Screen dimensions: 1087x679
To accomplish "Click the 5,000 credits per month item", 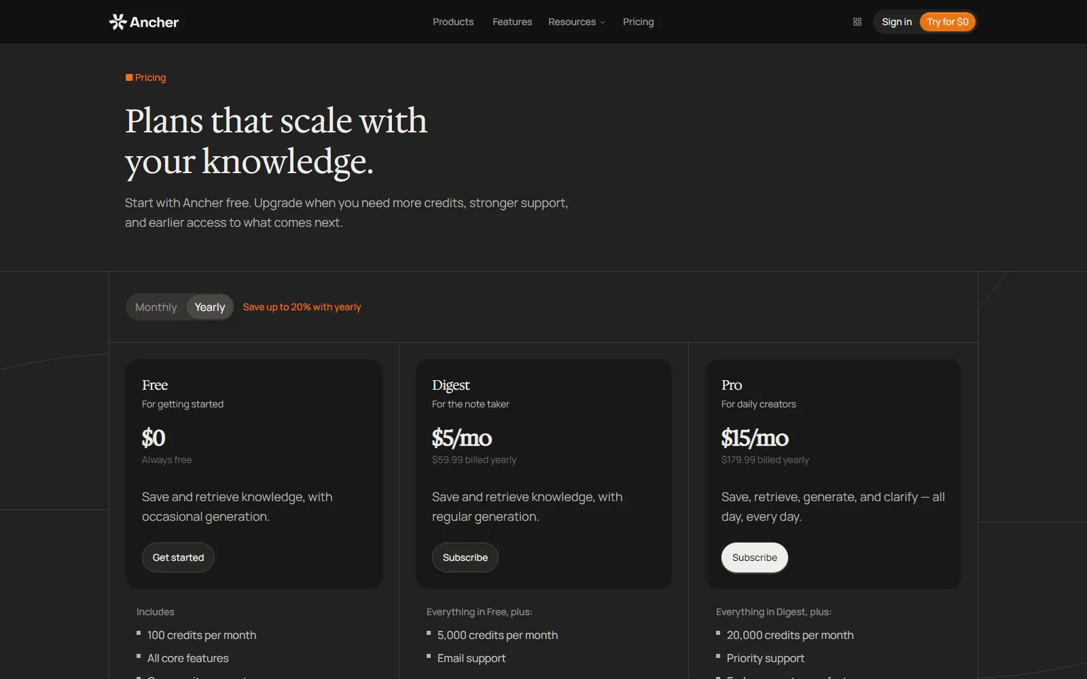I will [497, 635].
